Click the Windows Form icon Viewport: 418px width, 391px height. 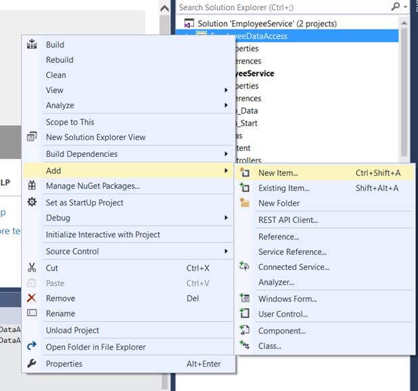pos(245,299)
